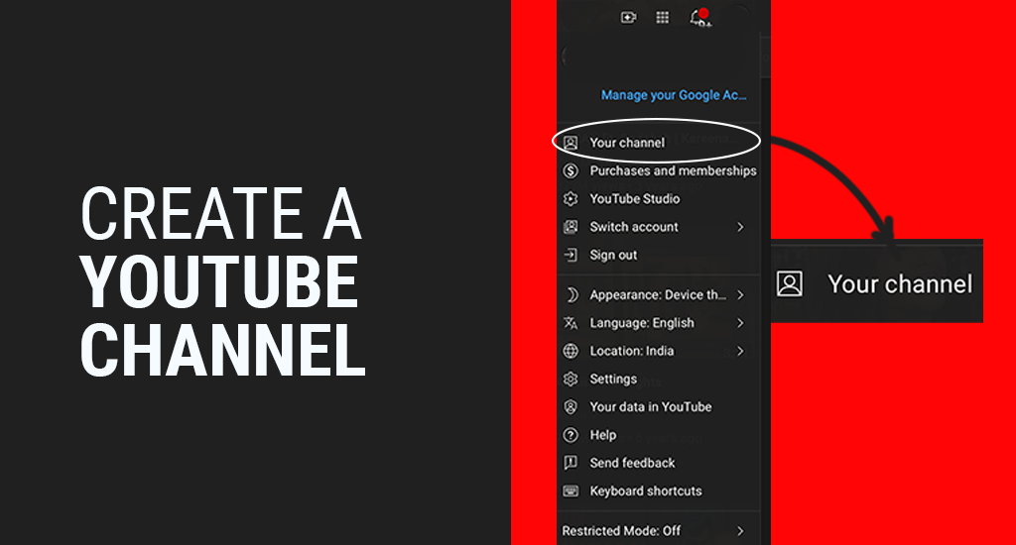Image resolution: width=1016 pixels, height=545 pixels.
Task: Click Appearance: Device theme label
Action: tap(658, 295)
